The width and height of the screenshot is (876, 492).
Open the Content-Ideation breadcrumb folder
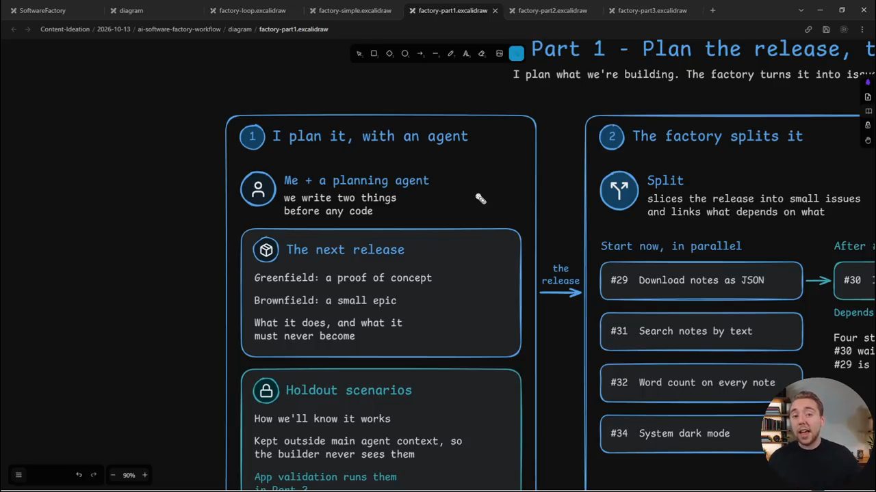(x=65, y=29)
